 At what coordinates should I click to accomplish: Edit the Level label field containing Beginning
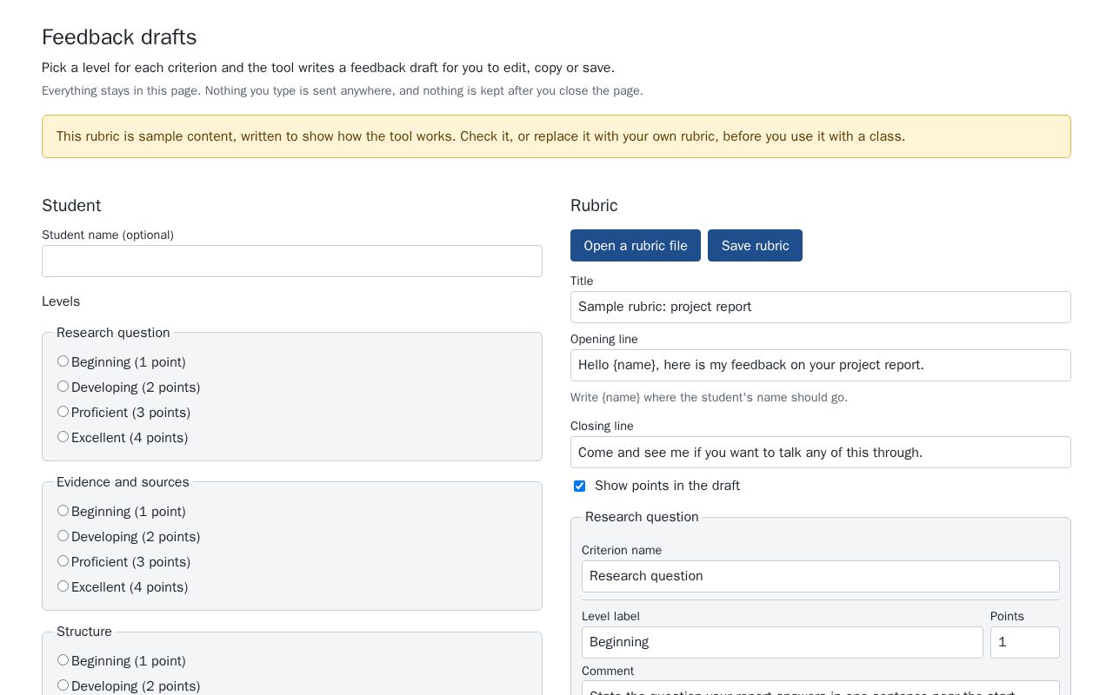point(783,643)
